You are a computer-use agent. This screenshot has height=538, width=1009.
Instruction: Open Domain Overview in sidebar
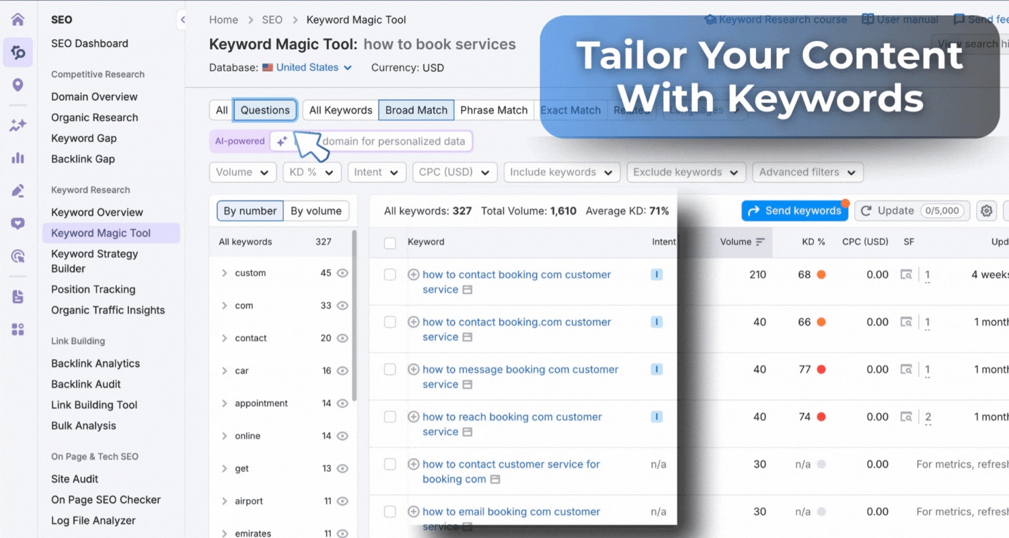click(94, 97)
